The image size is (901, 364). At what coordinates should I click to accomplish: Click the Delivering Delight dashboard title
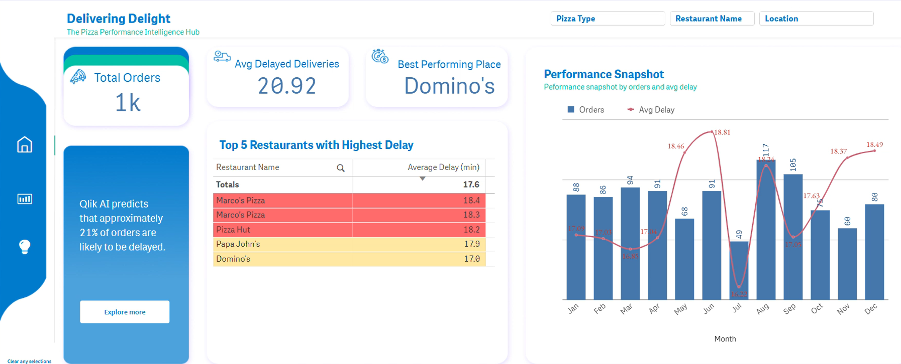pos(119,19)
